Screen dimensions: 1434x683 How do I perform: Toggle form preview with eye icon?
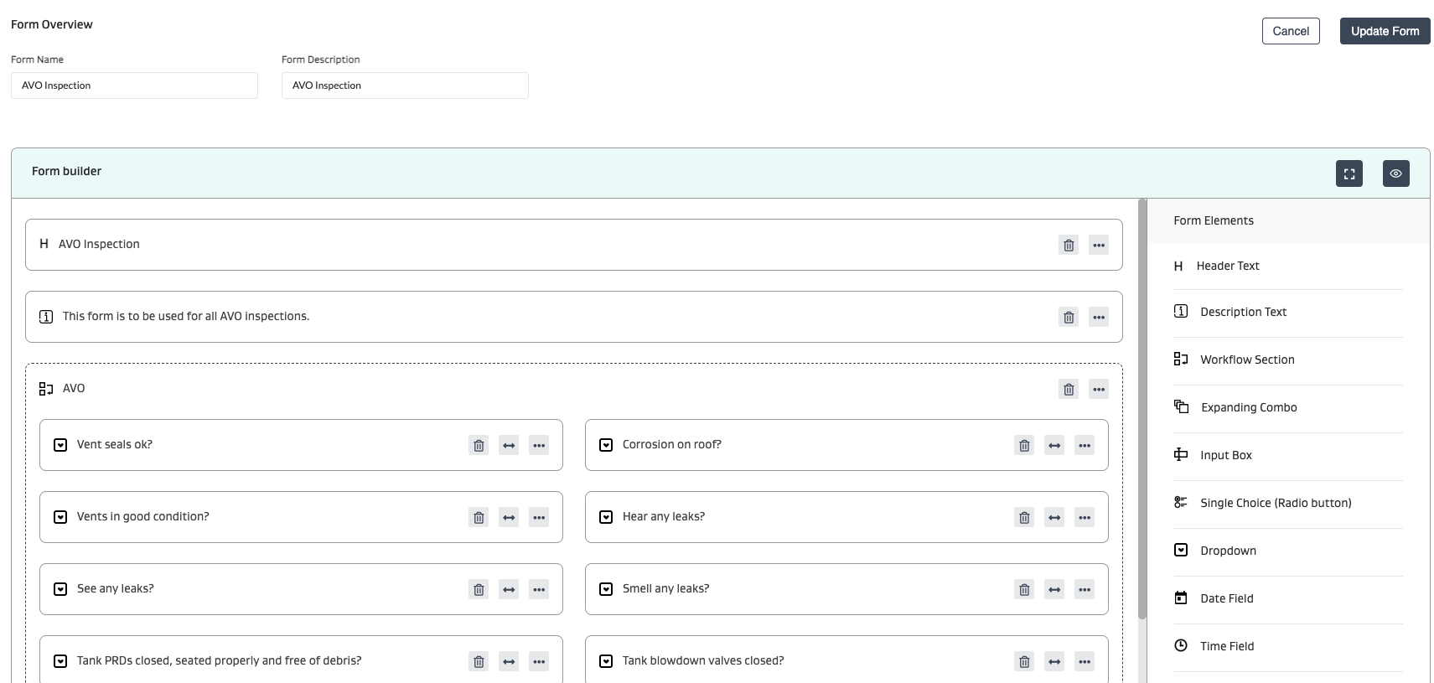tap(1395, 173)
